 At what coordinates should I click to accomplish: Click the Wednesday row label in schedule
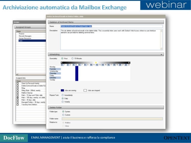pos(54,71)
